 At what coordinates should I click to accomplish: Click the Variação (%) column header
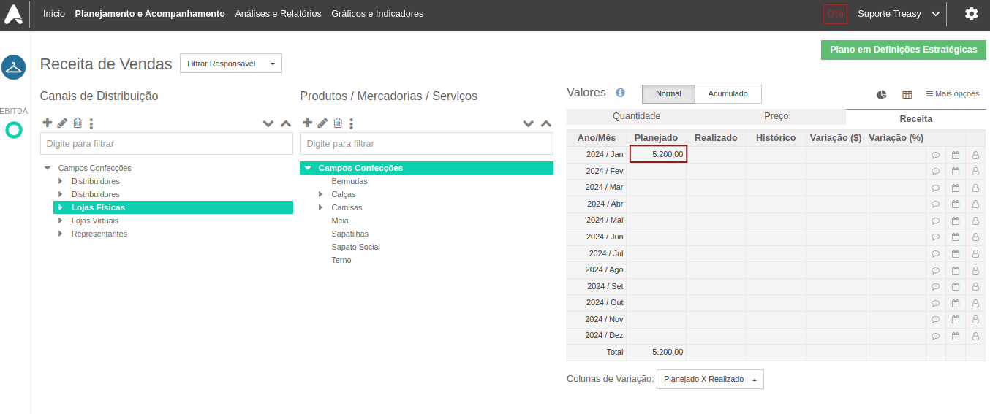pyautogui.click(x=896, y=137)
